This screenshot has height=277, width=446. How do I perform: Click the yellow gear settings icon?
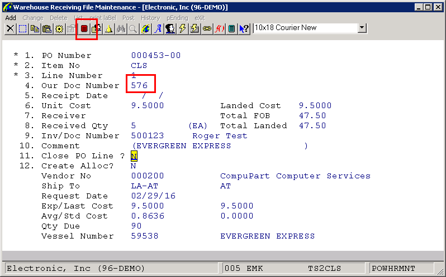click(x=59, y=28)
